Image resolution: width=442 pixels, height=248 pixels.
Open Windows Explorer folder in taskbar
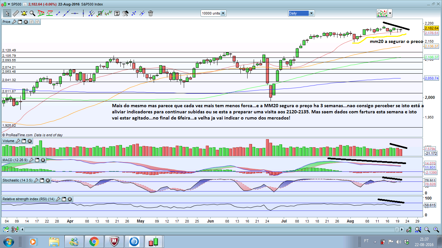click(54, 242)
